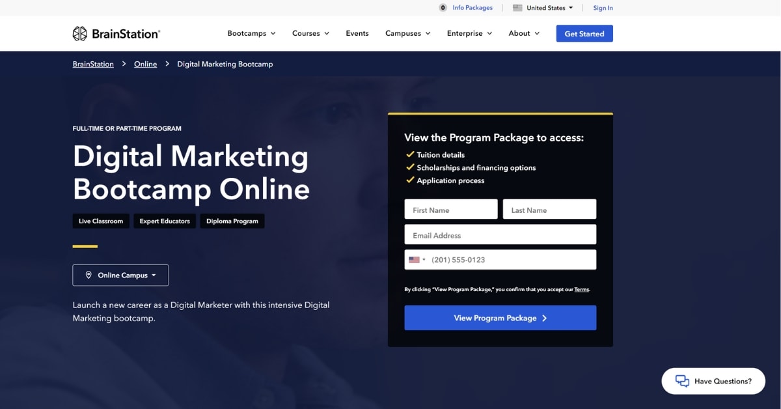This screenshot has height=409, width=781.
Task: Focus the phone number field
Action: point(500,260)
